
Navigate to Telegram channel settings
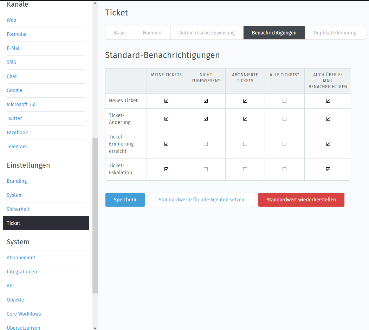(x=17, y=147)
